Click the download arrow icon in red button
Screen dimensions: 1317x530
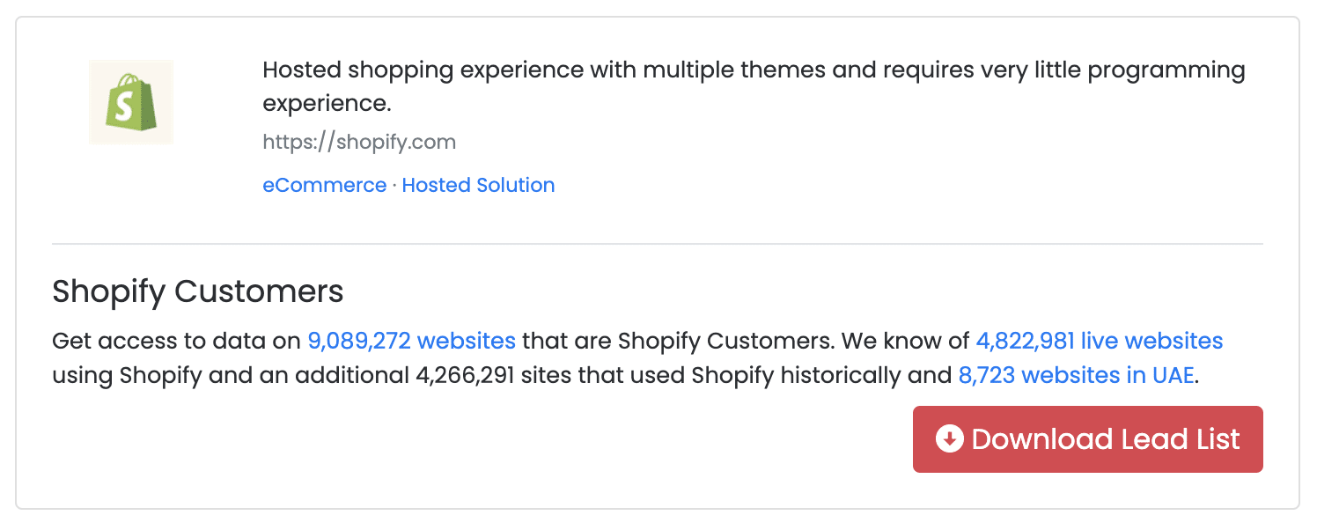949,438
